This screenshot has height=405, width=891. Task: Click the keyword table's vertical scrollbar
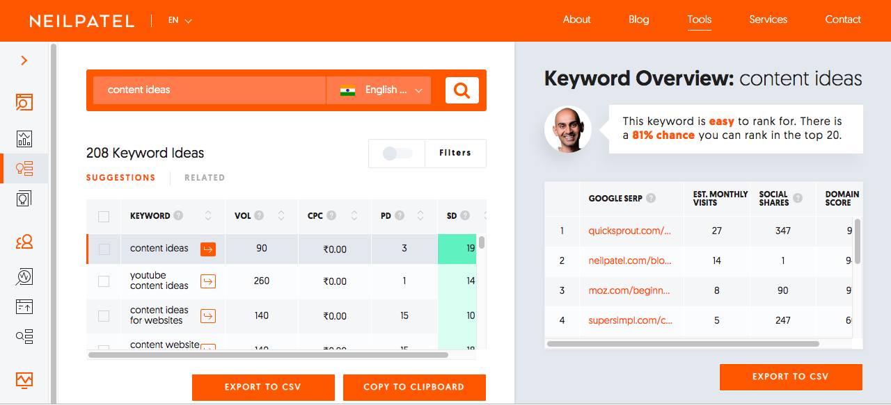[482, 242]
